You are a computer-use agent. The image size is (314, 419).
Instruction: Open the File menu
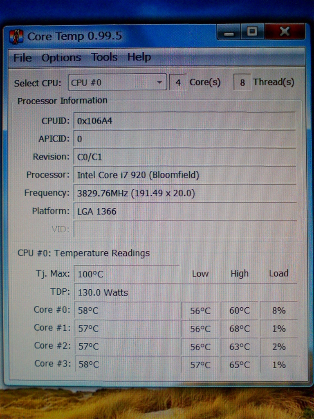[x=23, y=58]
